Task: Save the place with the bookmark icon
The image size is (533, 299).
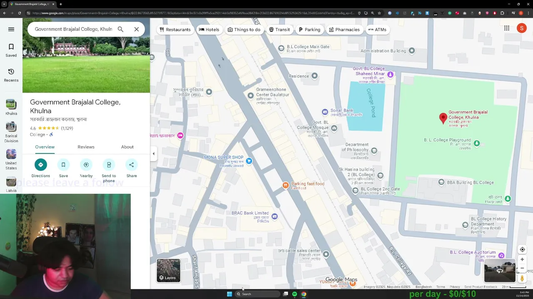Action: coord(63,168)
